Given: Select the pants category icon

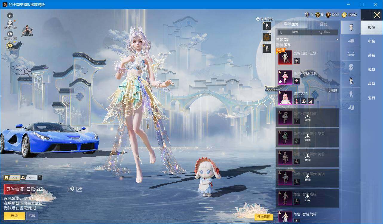Looking at the screenshot, I should (351, 94).
